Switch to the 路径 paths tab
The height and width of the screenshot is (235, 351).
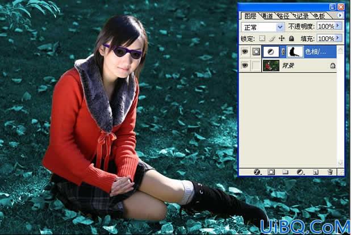point(283,16)
